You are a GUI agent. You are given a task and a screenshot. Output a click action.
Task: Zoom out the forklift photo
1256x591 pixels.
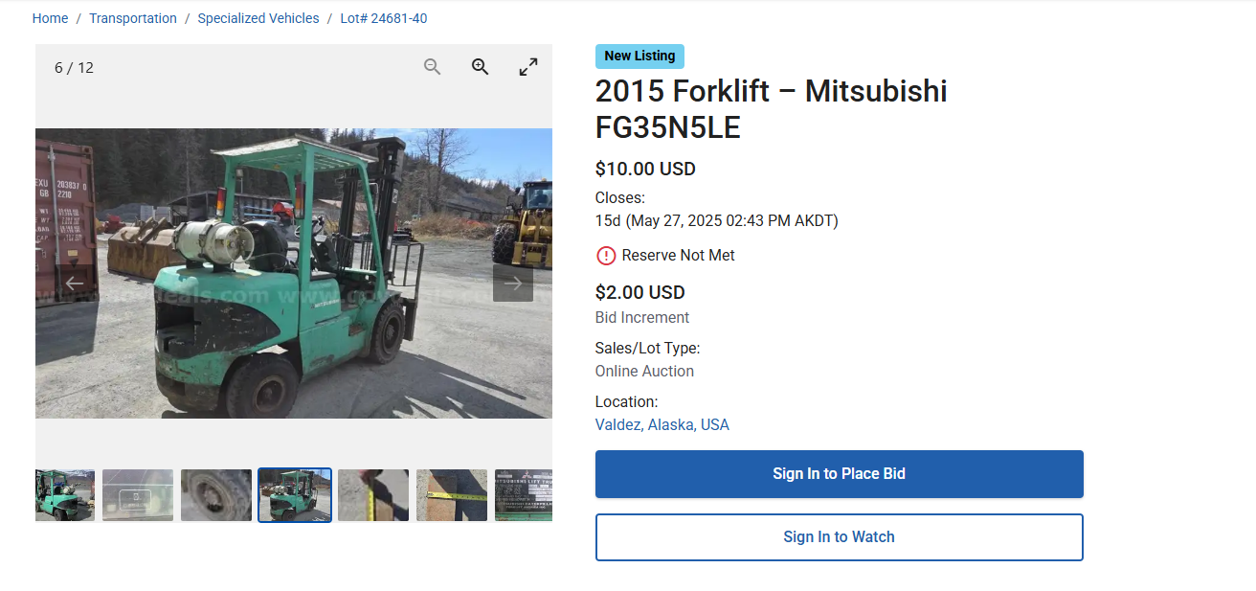(433, 67)
